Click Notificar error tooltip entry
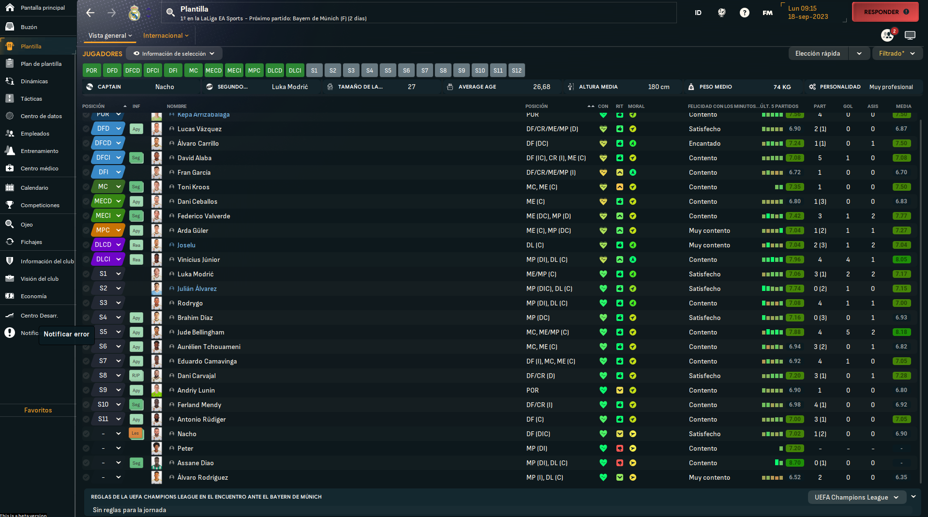 click(66, 334)
